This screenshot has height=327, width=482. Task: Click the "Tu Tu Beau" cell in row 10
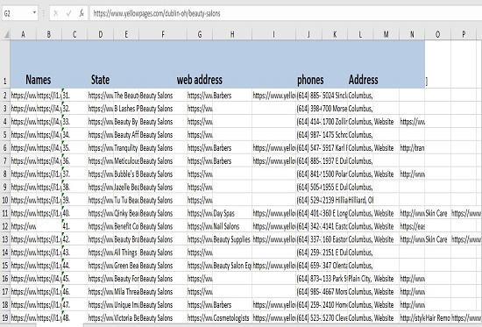click(126, 200)
